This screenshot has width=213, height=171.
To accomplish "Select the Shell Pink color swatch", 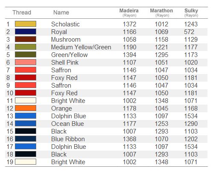I will coord(26,62).
